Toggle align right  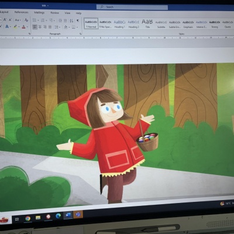[45, 27]
